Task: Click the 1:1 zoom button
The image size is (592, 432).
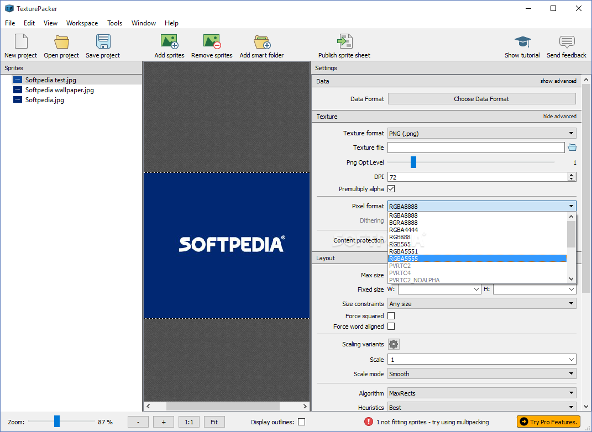Action: 189,422
